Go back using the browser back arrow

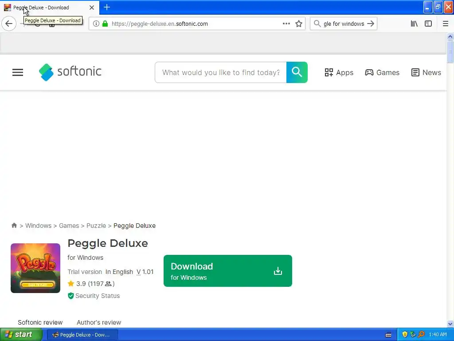[9, 24]
